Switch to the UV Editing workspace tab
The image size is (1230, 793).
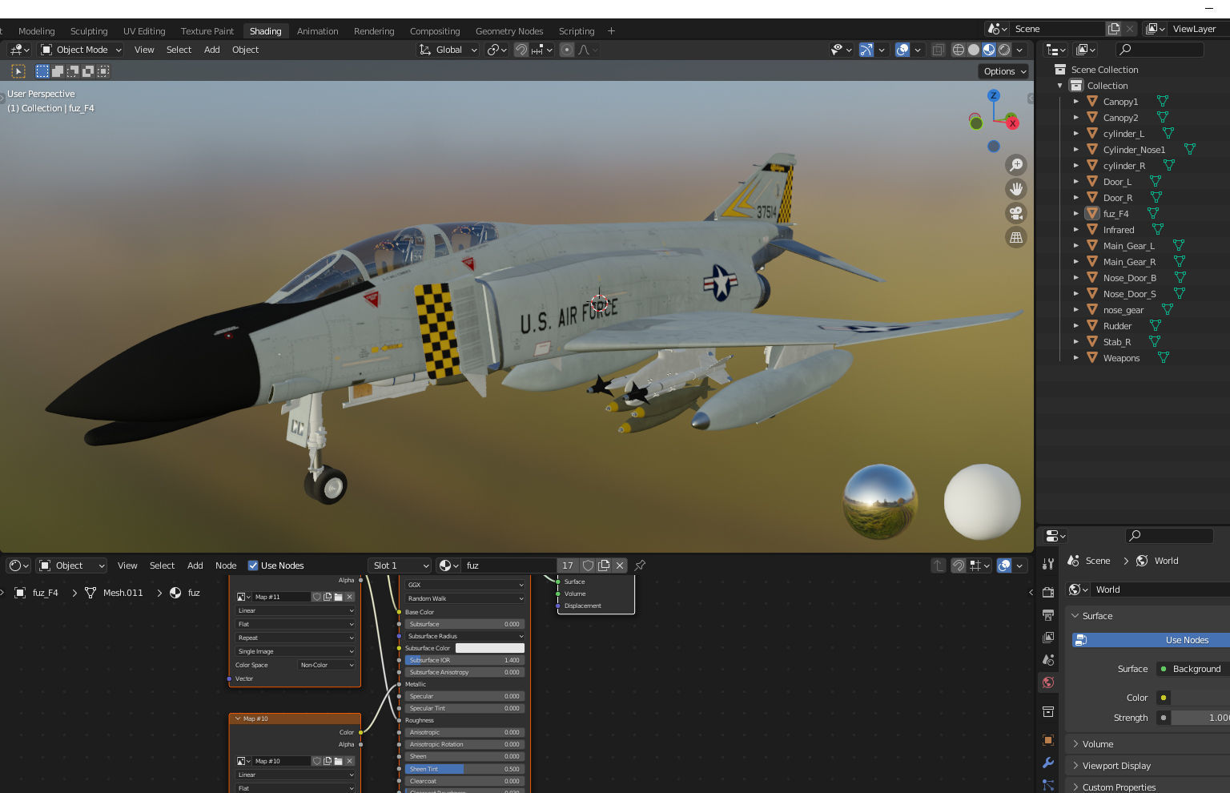[144, 31]
